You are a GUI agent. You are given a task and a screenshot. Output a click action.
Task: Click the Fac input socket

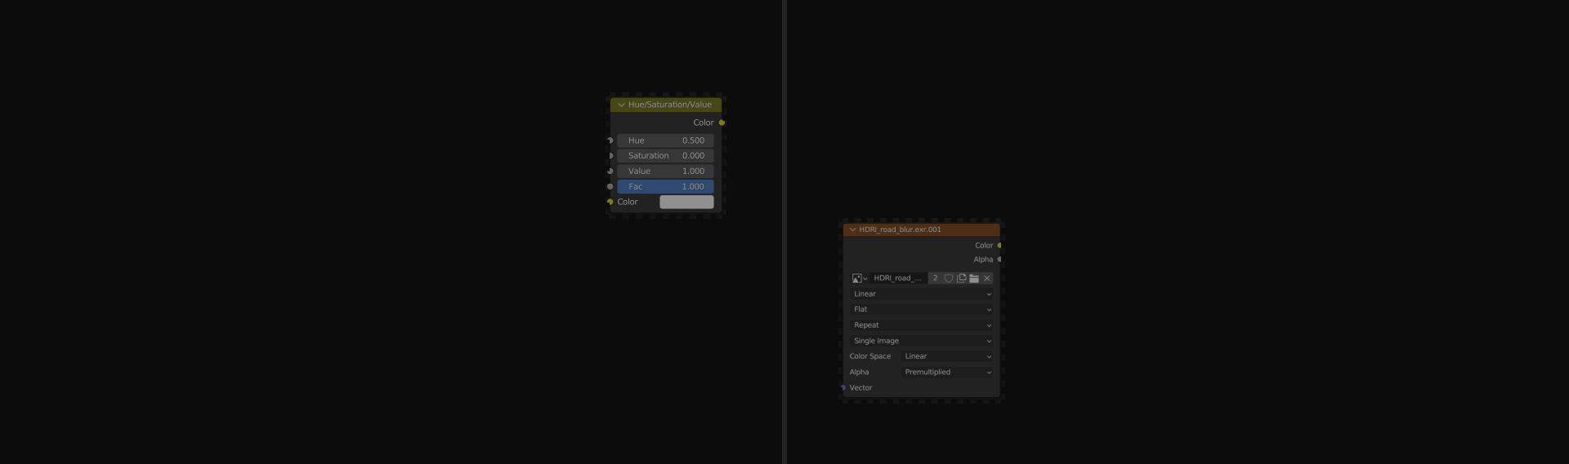coord(610,187)
